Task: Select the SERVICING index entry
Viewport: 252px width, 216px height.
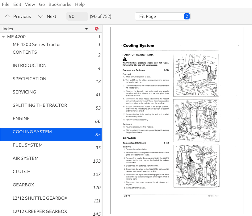Action: (x=24, y=92)
